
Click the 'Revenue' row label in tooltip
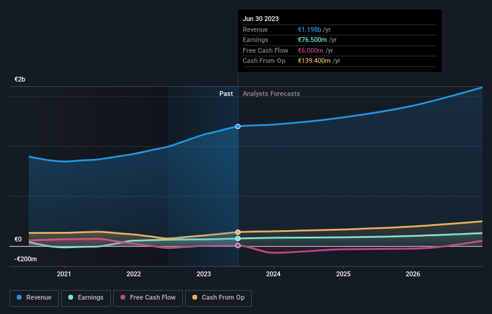255,29
